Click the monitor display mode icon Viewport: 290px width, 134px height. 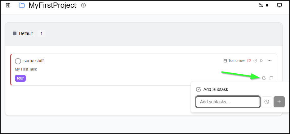pyautogui.click(x=279, y=5)
